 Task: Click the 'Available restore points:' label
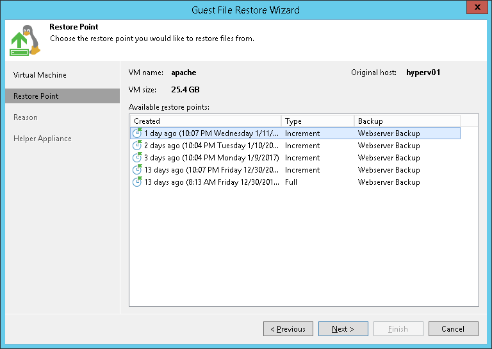[x=169, y=107]
